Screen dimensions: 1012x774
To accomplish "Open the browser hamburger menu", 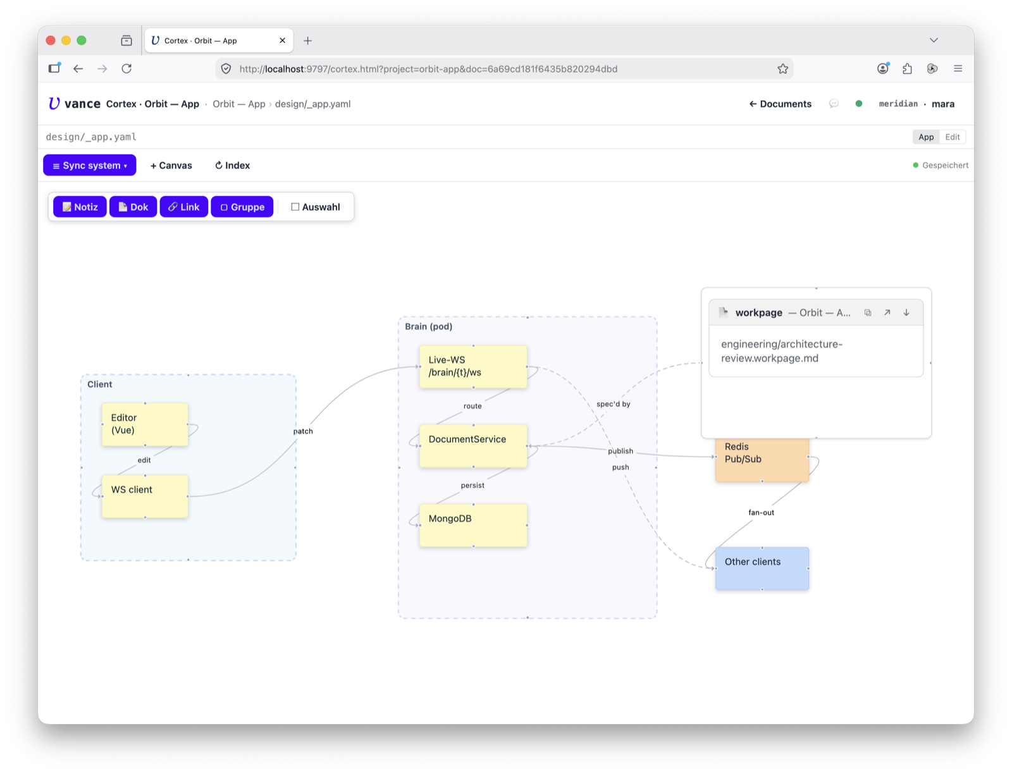I will click(x=958, y=68).
